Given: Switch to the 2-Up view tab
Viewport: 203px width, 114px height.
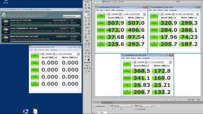Looking at the screenshot, I should point(114,2).
